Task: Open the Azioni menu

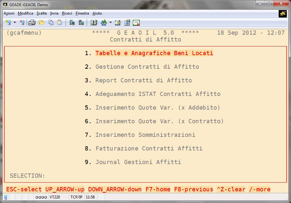Action: click(9, 13)
